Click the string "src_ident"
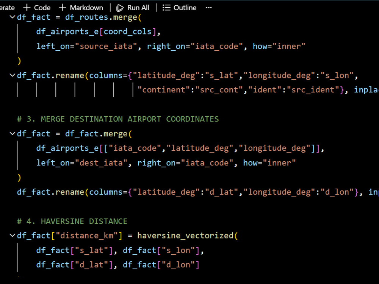Image resolution: width=379 pixels, height=284 pixels. (313, 90)
